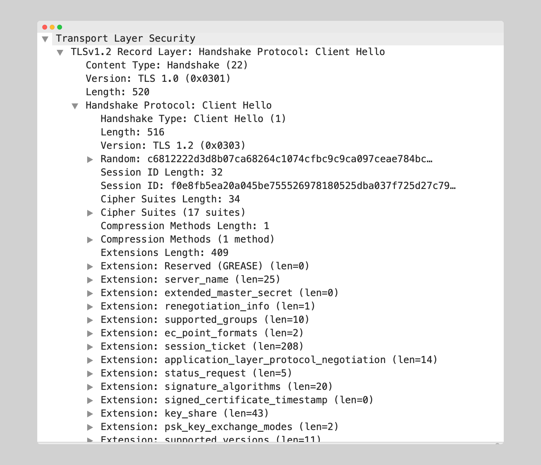
Task: Expand the Random field
Action: [x=91, y=159]
